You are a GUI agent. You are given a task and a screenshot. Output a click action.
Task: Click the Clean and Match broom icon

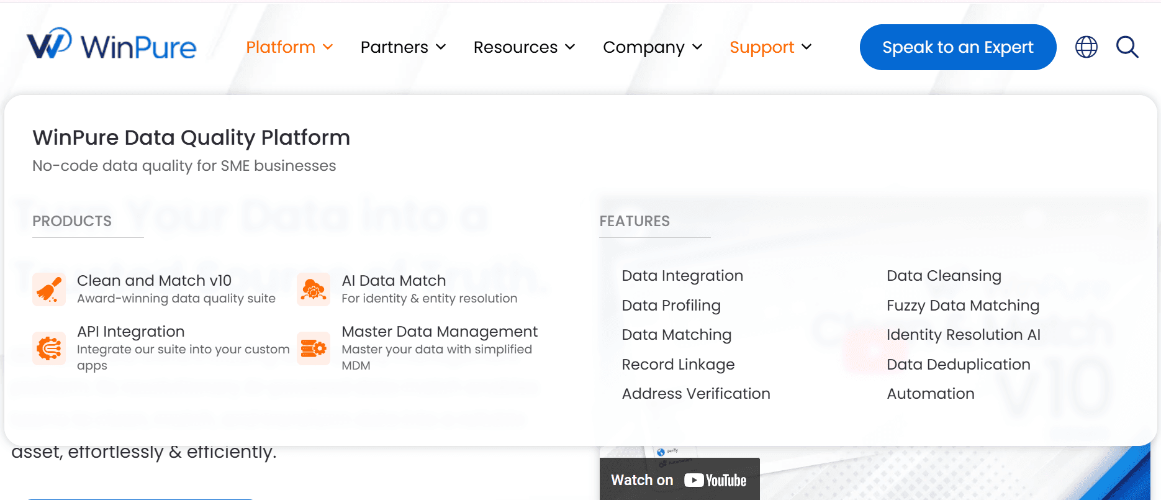pos(49,289)
